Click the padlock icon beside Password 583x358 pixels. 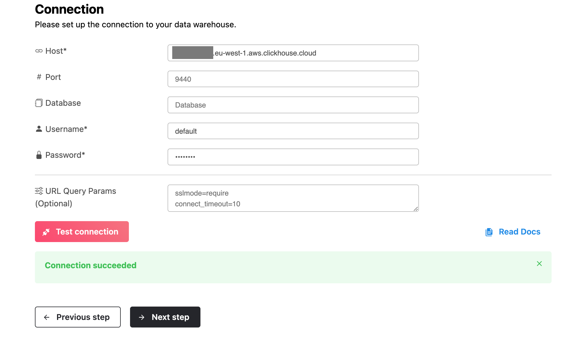click(x=39, y=155)
